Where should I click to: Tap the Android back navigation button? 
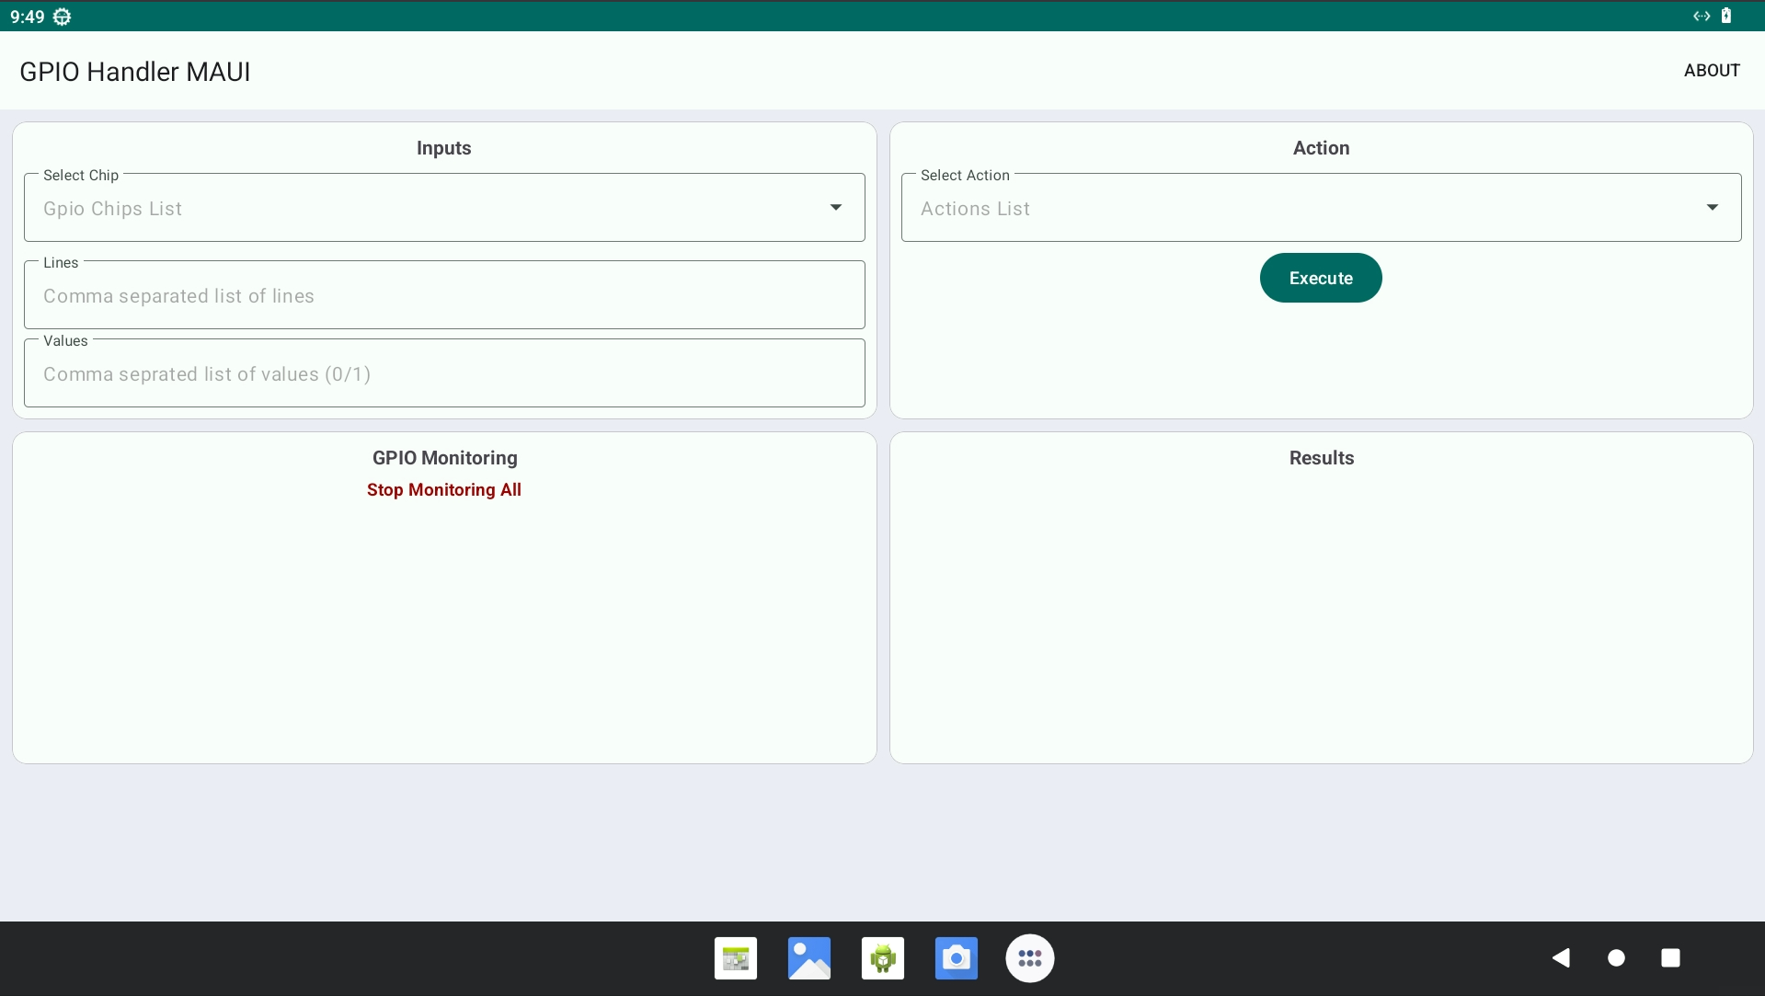click(x=1561, y=958)
